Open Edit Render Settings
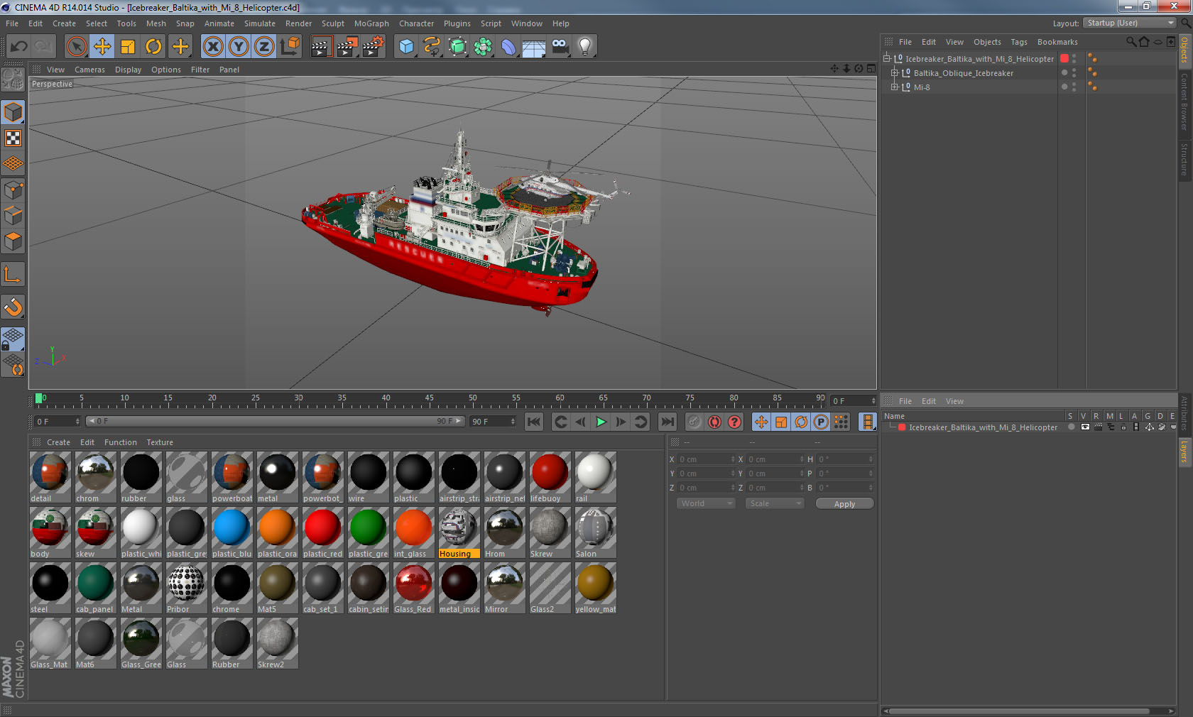This screenshot has width=1193, height=717. click(374, 47)
